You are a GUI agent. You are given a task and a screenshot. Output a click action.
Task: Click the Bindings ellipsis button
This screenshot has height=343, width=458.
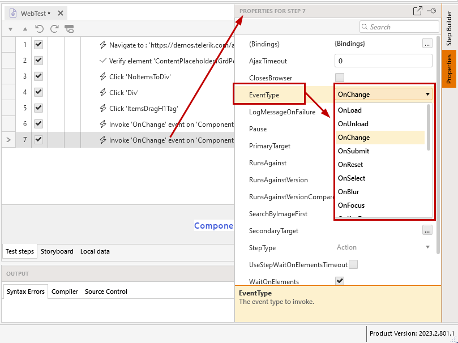click(427, 44)
